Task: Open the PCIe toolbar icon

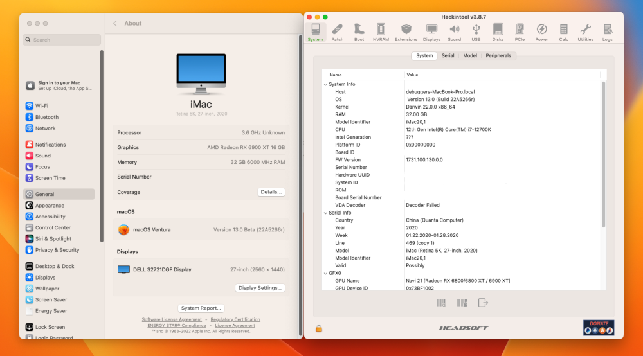Action: coord(520,32)
